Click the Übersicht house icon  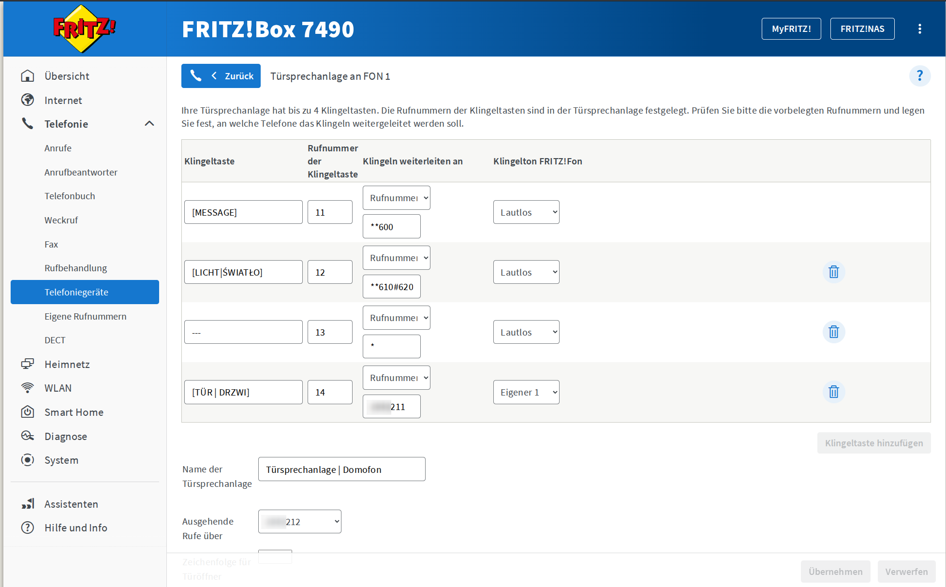click(x=28, y=76)
